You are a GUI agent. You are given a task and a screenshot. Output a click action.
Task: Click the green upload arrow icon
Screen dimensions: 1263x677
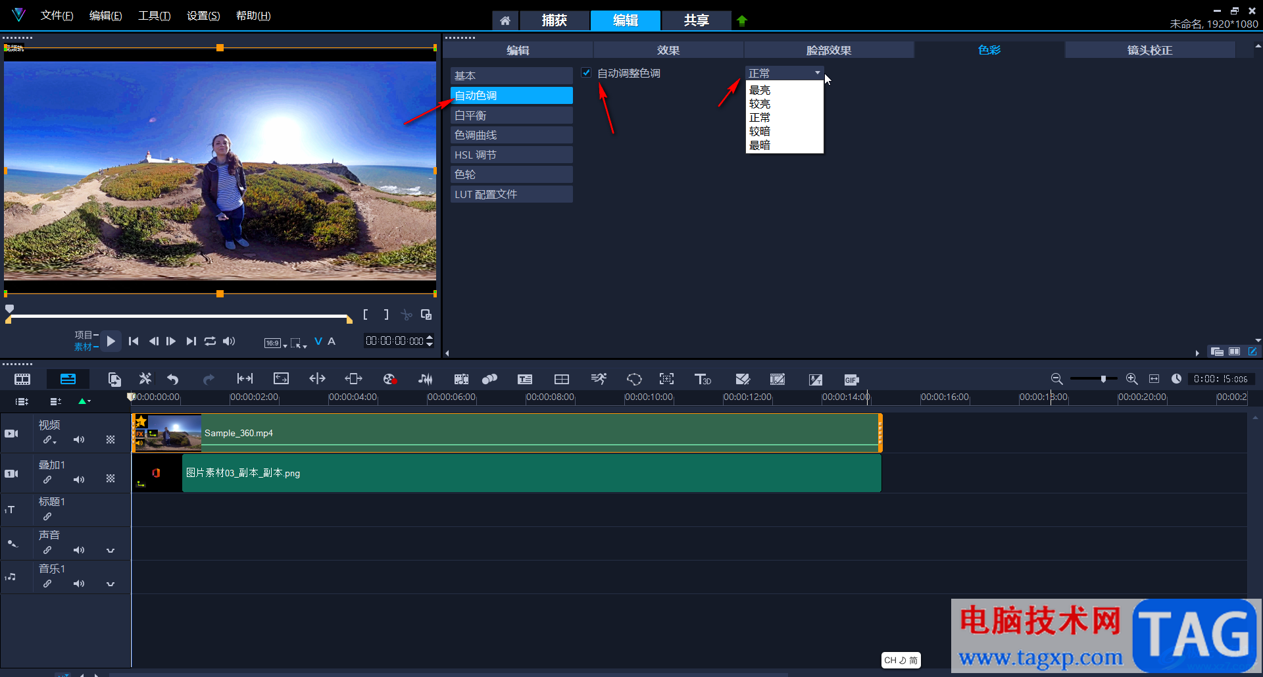[742, 20]
